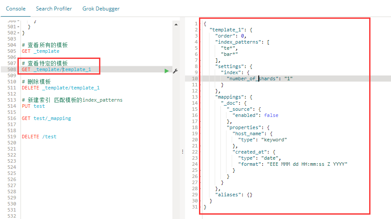This screenshot has height=219, width=391.
Task: Click the '"_source": {' output line
Action: click(244, 109)
